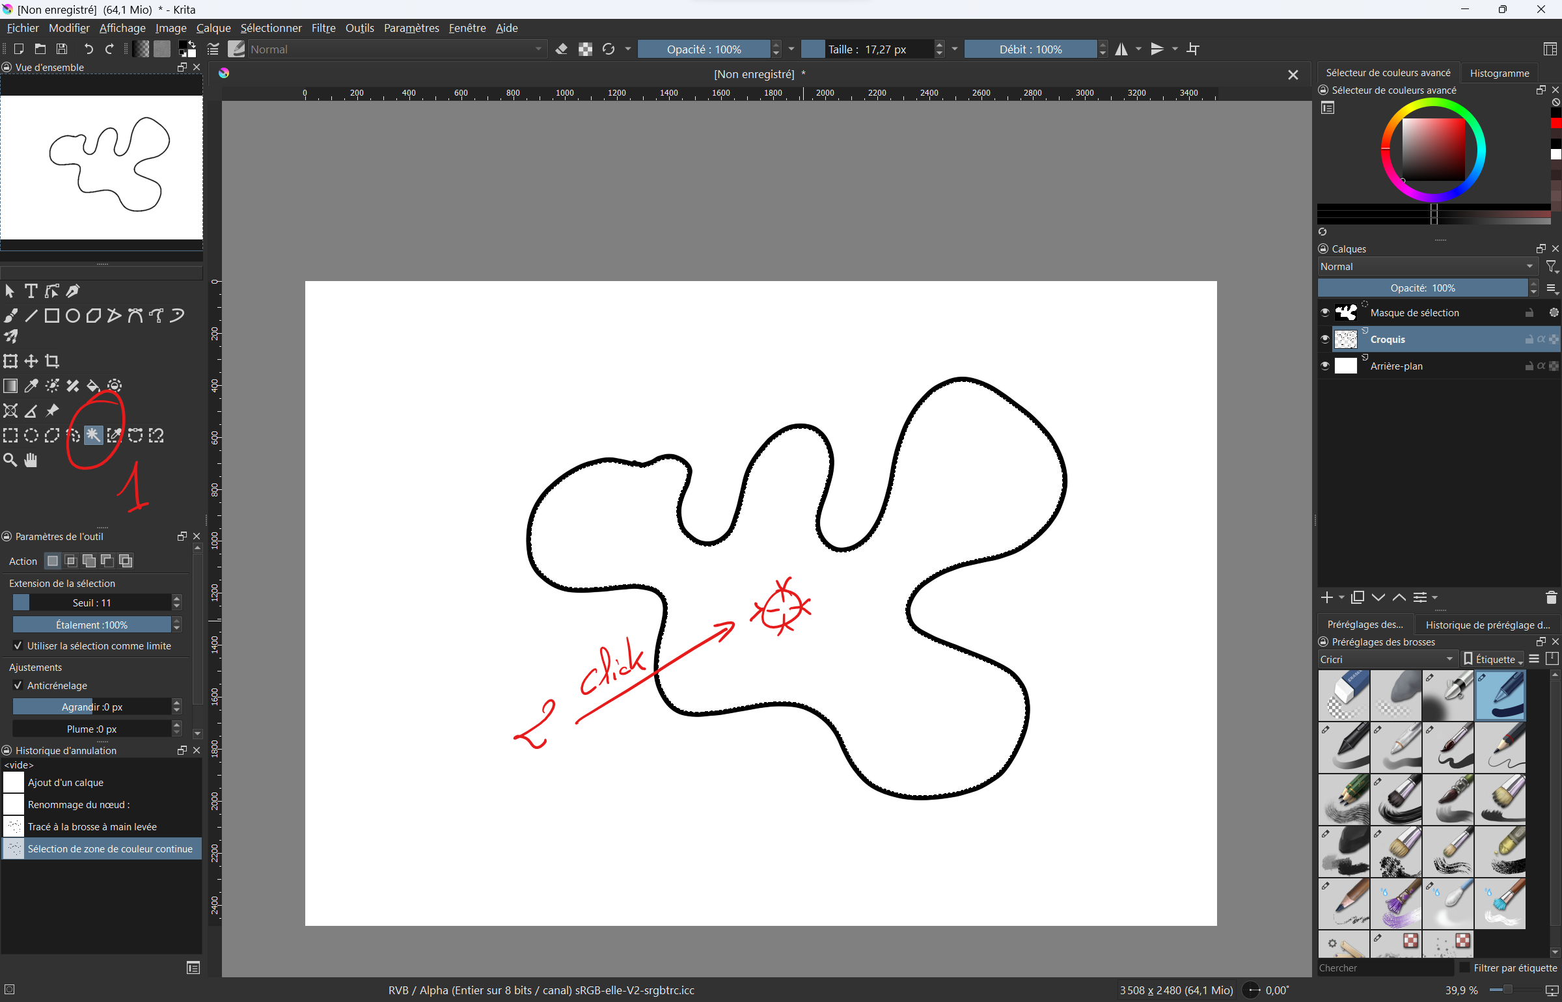Select the Crop tool

52,361
